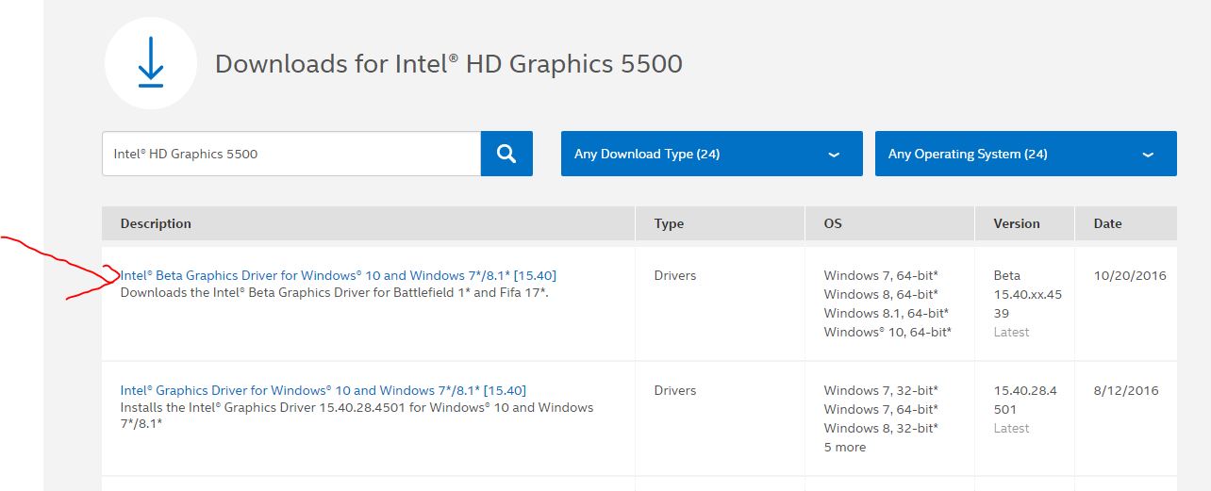This screenshot has height=491, width=1211.
Task: Open the Any Download Type dropdown
Action: tap(711, 154)
